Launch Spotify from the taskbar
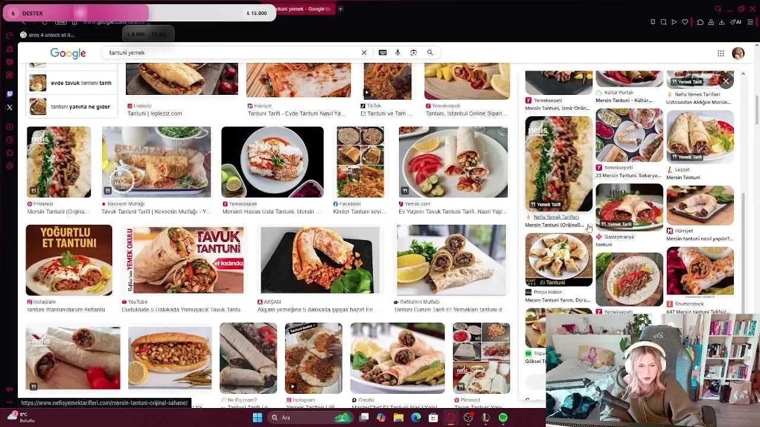The width and height of the screenshot is (760, 427). click(503, 418)
